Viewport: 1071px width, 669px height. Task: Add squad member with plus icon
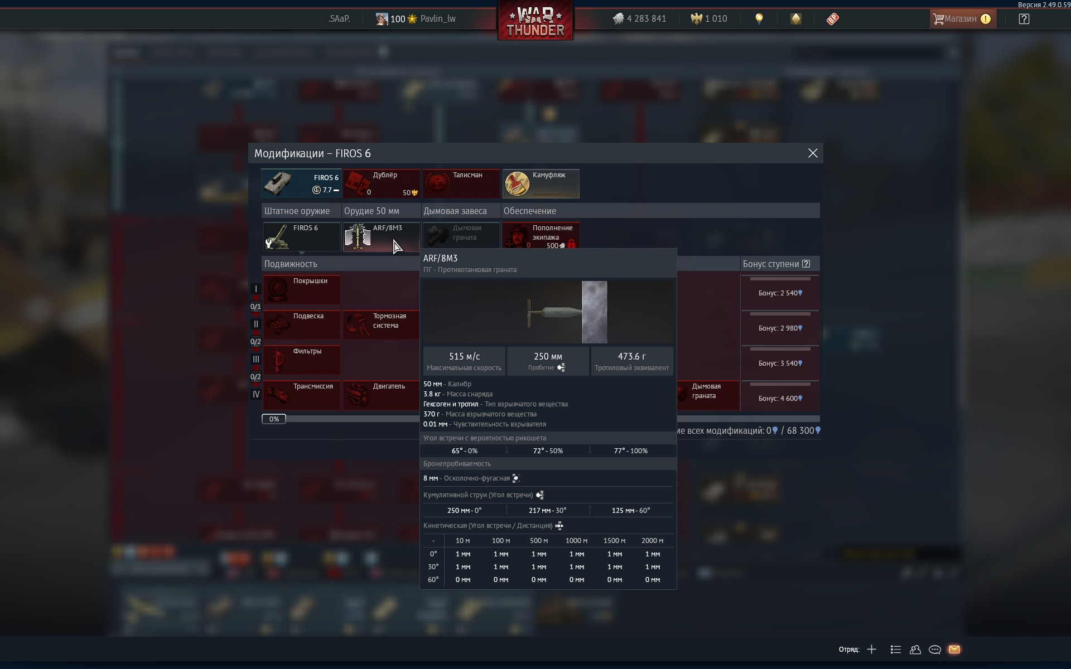tap(872, 649)
